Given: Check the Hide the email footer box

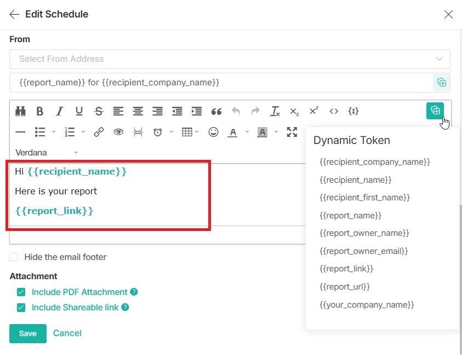Looking at the screenshot, I should click(14, 257).
